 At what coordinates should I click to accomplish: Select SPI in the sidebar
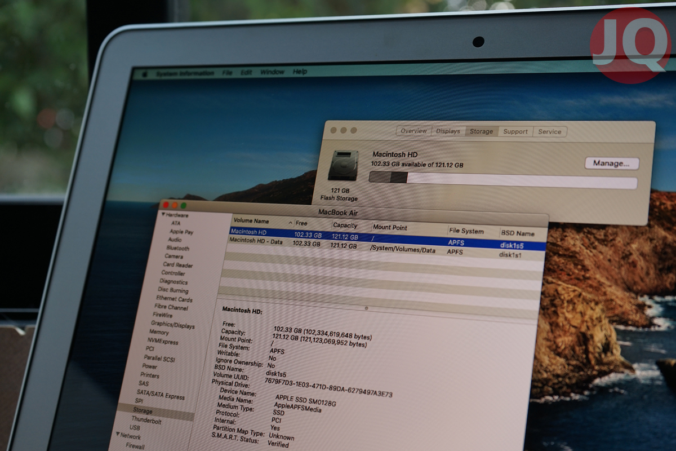(x=139, y=401)
